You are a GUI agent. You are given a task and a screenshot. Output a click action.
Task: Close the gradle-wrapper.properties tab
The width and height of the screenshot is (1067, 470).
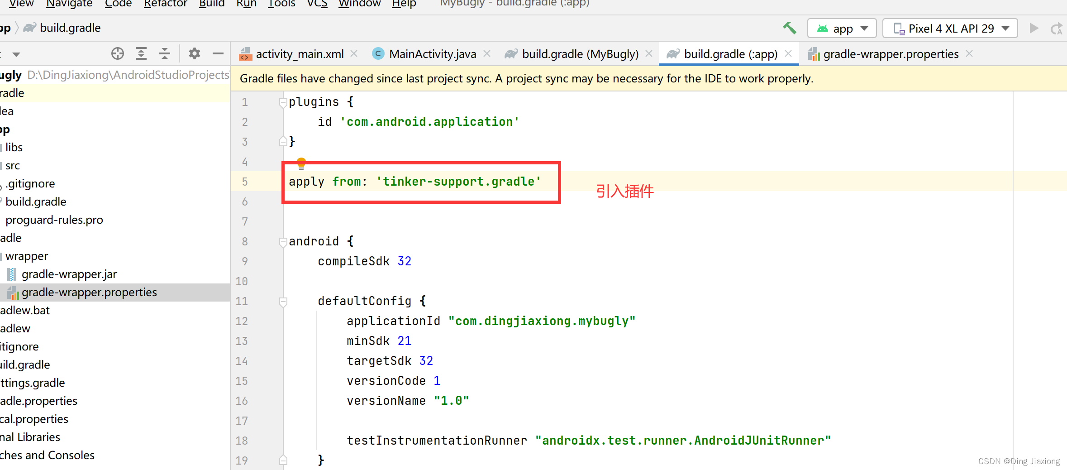tap(969, 53)
